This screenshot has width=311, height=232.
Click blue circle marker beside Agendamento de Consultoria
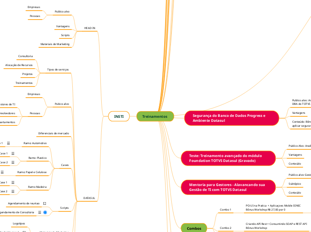[45, 212]
